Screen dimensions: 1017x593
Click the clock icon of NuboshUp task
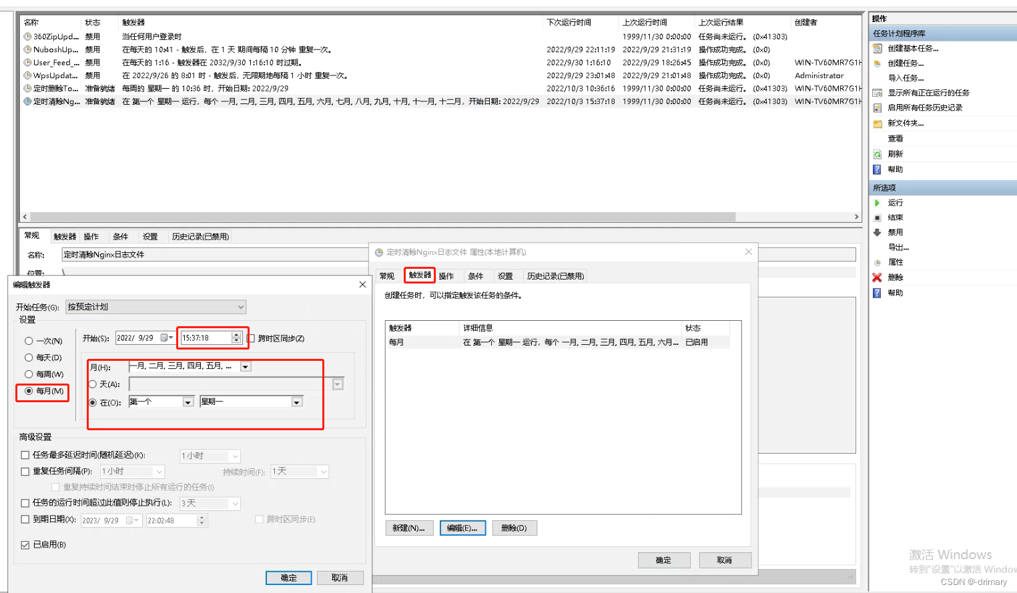[27, 49]
